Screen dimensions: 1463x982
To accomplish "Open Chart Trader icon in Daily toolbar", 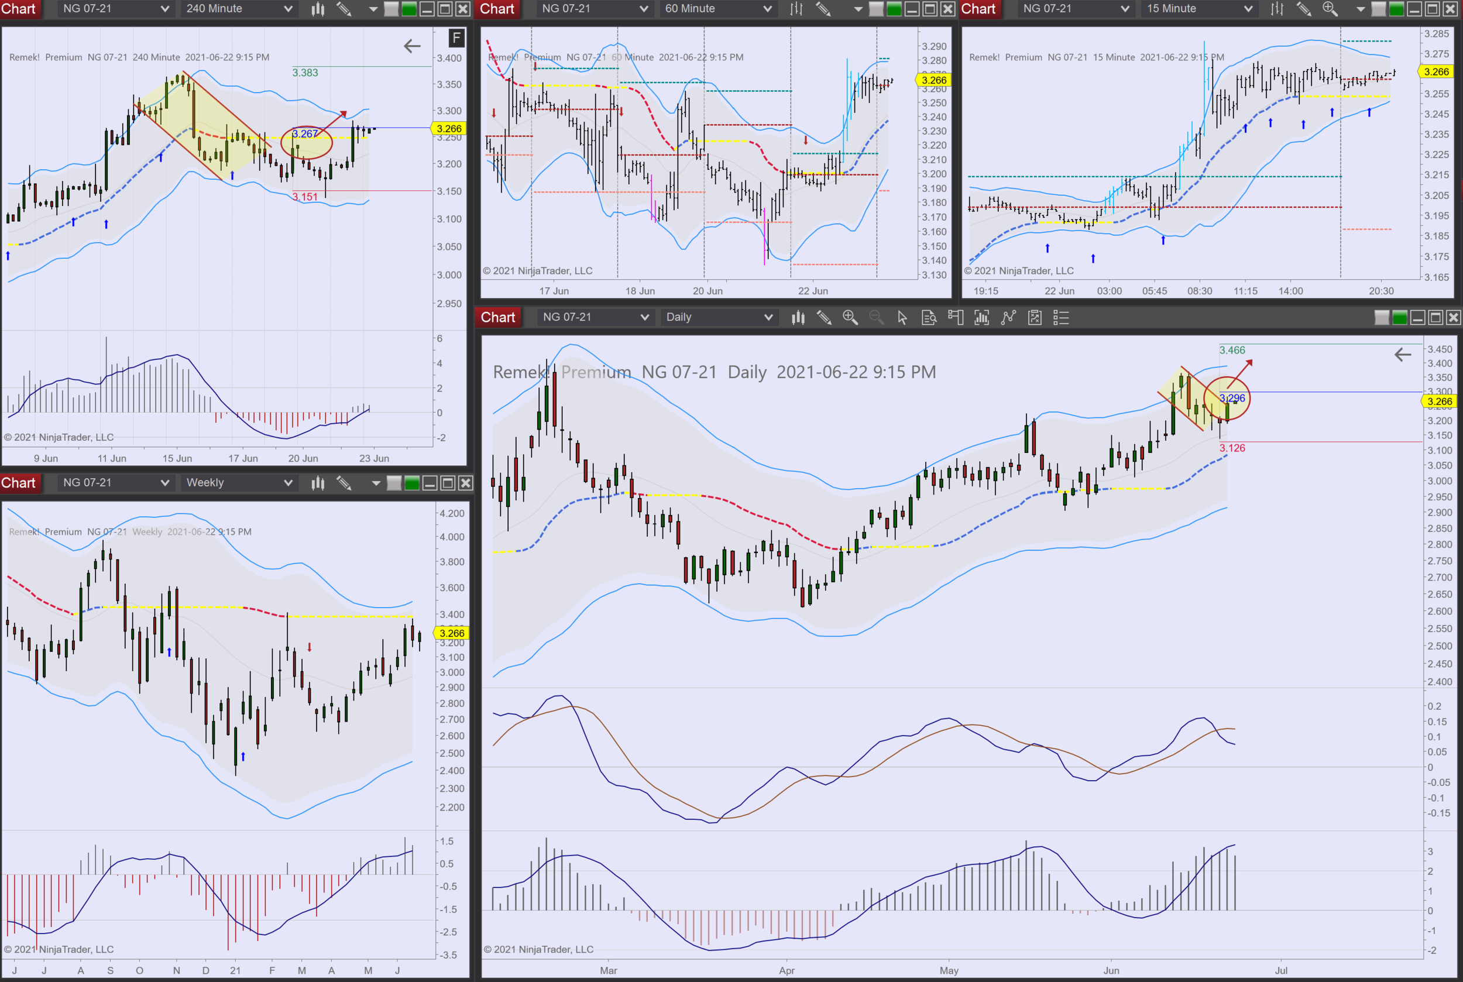I will tap(955, 318).
